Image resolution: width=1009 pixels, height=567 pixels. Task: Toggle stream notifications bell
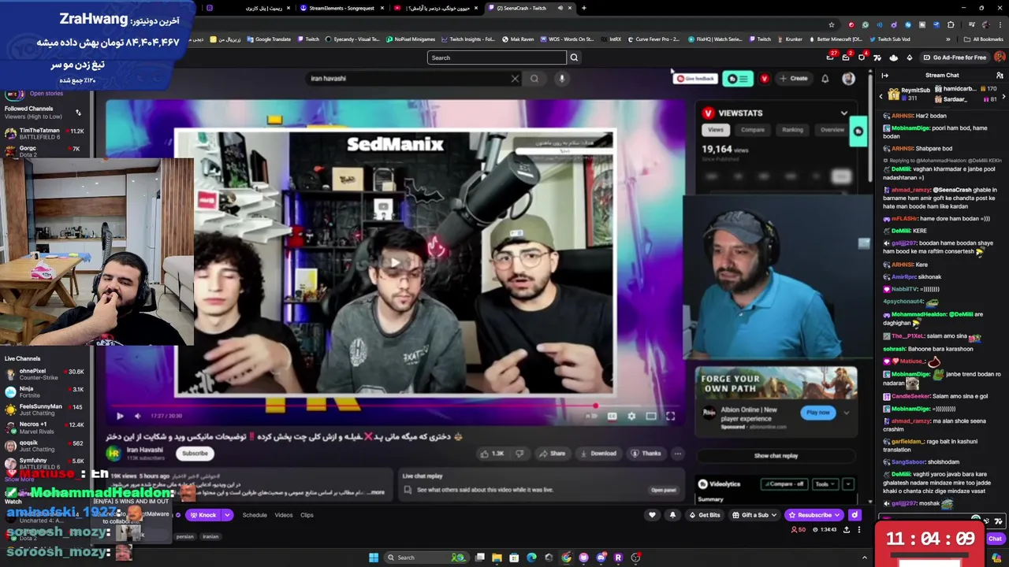[x=672, y=515]
